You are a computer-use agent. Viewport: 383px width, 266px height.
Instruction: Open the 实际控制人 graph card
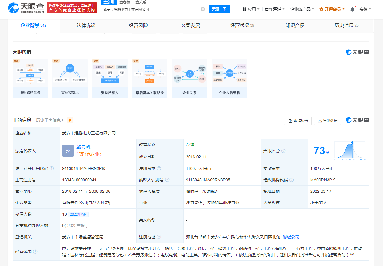point(70,79)
